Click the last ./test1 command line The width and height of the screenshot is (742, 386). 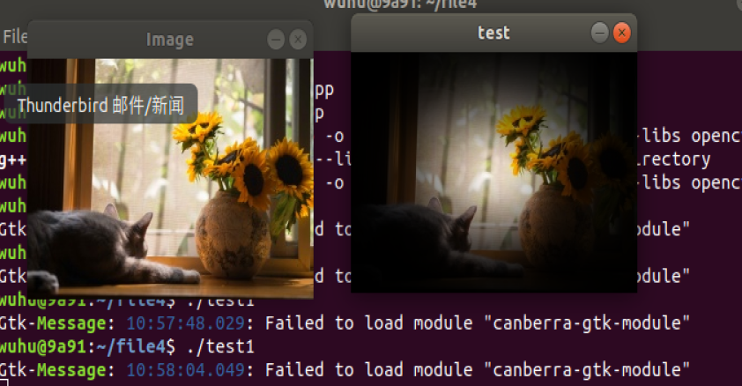(x=127, y=347)
